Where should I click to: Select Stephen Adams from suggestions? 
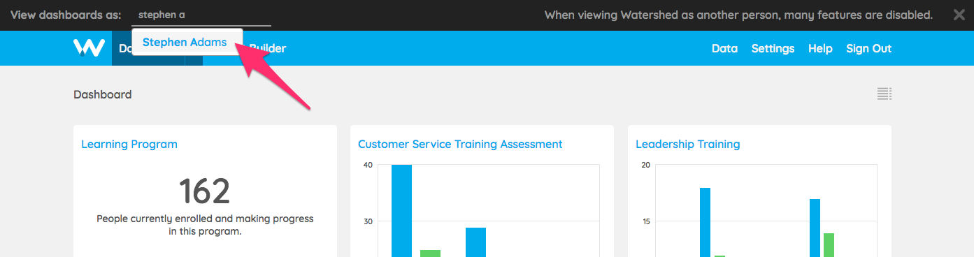pos(185,42)
